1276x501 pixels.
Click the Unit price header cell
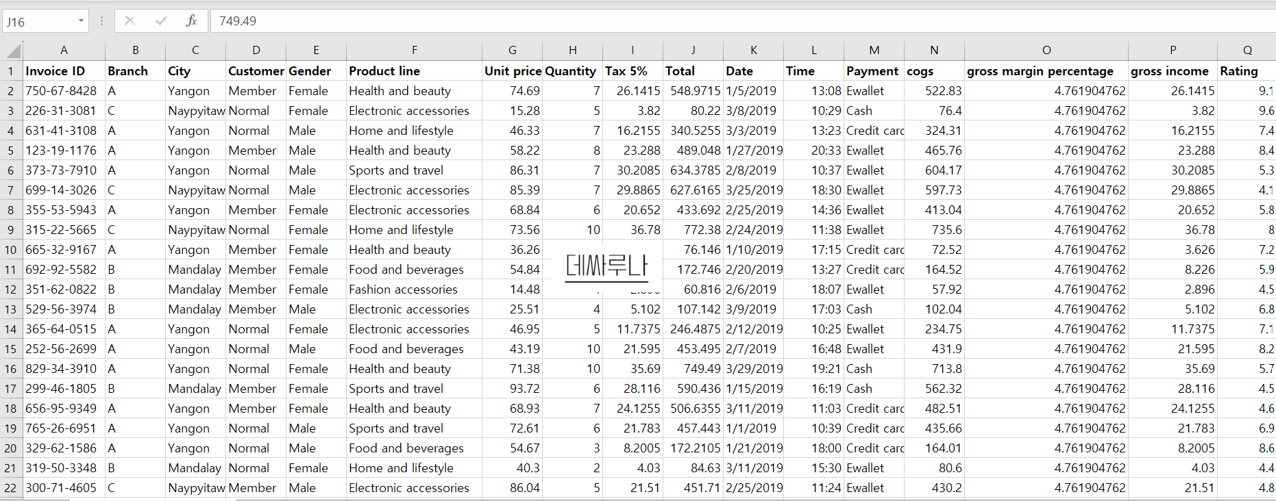click(x=512, y=71)
